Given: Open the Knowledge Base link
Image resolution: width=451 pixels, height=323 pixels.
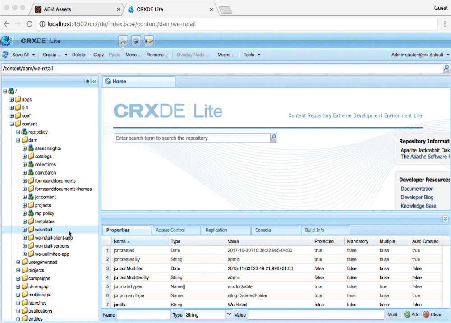Looking at the screenshot, I should (x=418, y=206).
